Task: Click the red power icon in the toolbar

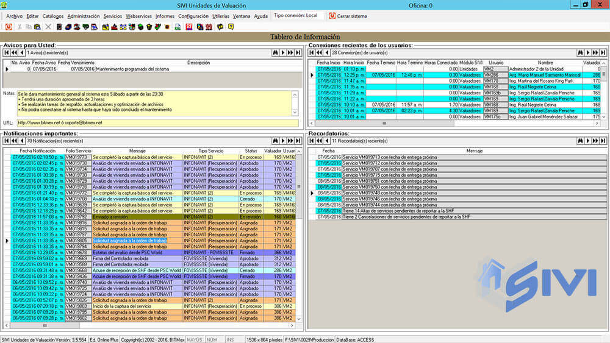Action: coord(9,27)
